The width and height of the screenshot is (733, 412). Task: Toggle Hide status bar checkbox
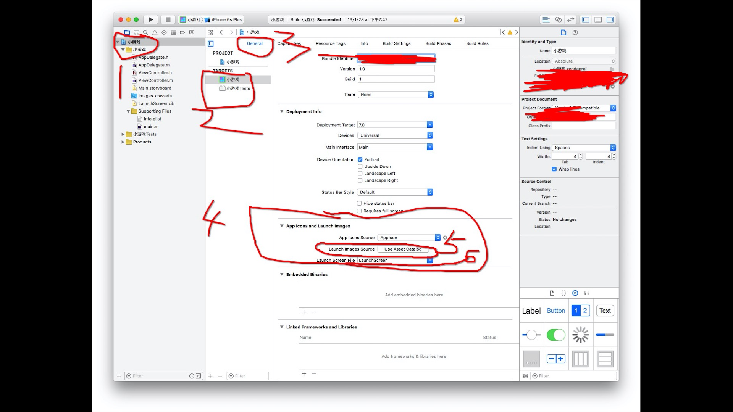pos(360,203)
